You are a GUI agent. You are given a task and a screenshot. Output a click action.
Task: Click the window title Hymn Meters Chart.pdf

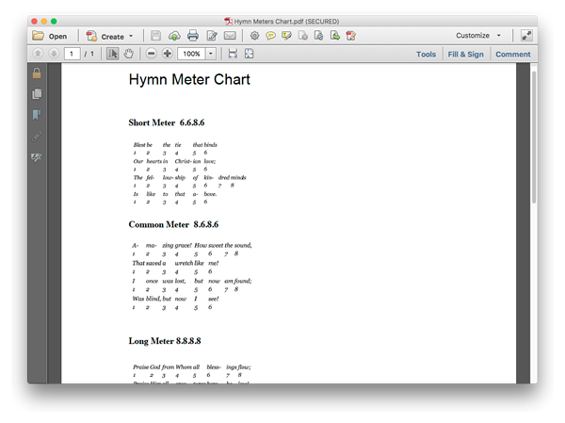286,22
